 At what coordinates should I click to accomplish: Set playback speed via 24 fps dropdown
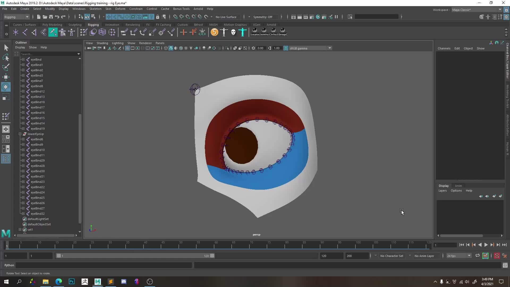[458, 256]
